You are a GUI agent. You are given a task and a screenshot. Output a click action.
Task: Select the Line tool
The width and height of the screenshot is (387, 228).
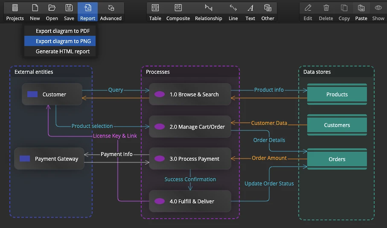233,12
